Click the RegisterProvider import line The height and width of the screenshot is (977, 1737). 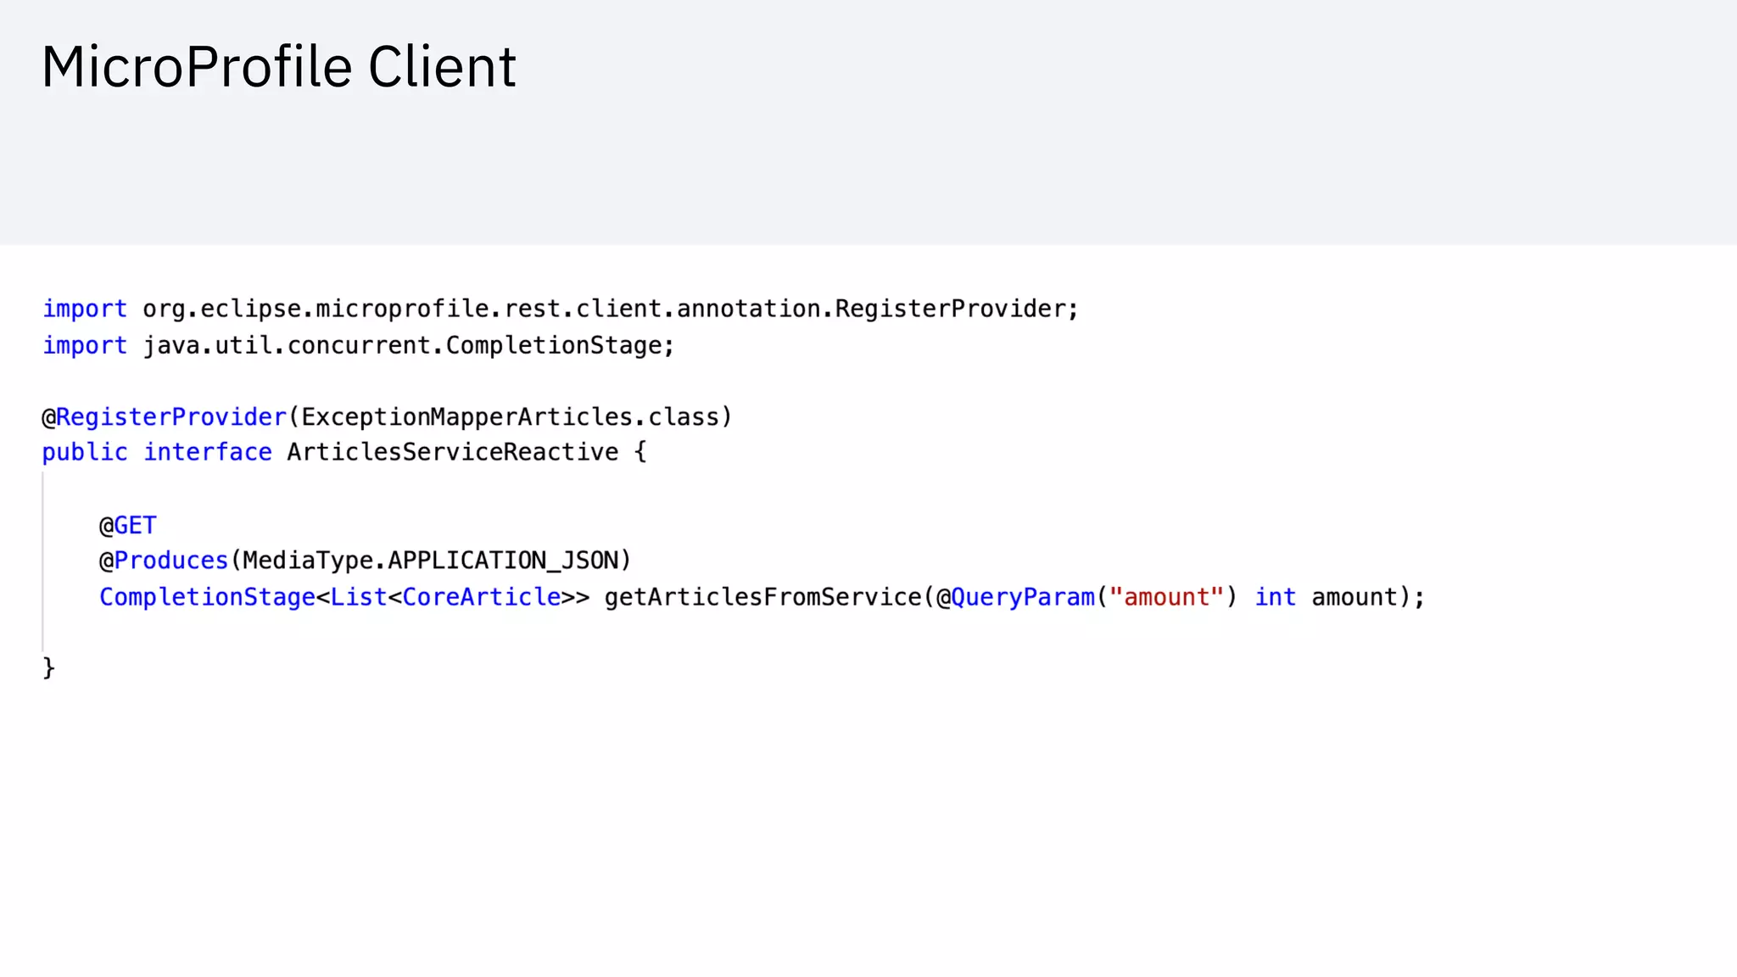tap(561, 309)
